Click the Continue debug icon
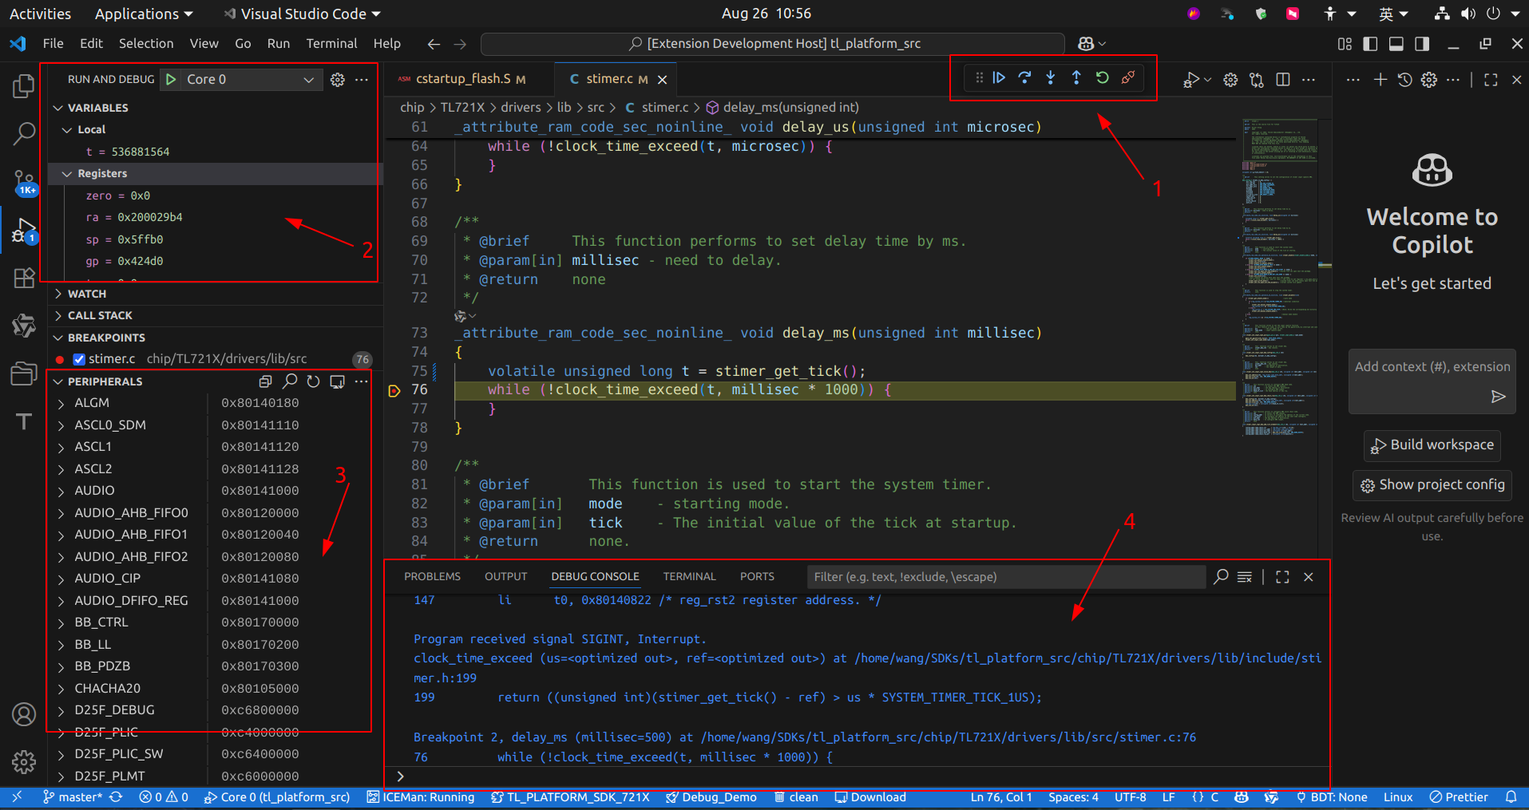The image size is (1529, 810). (x=999, y=77)
